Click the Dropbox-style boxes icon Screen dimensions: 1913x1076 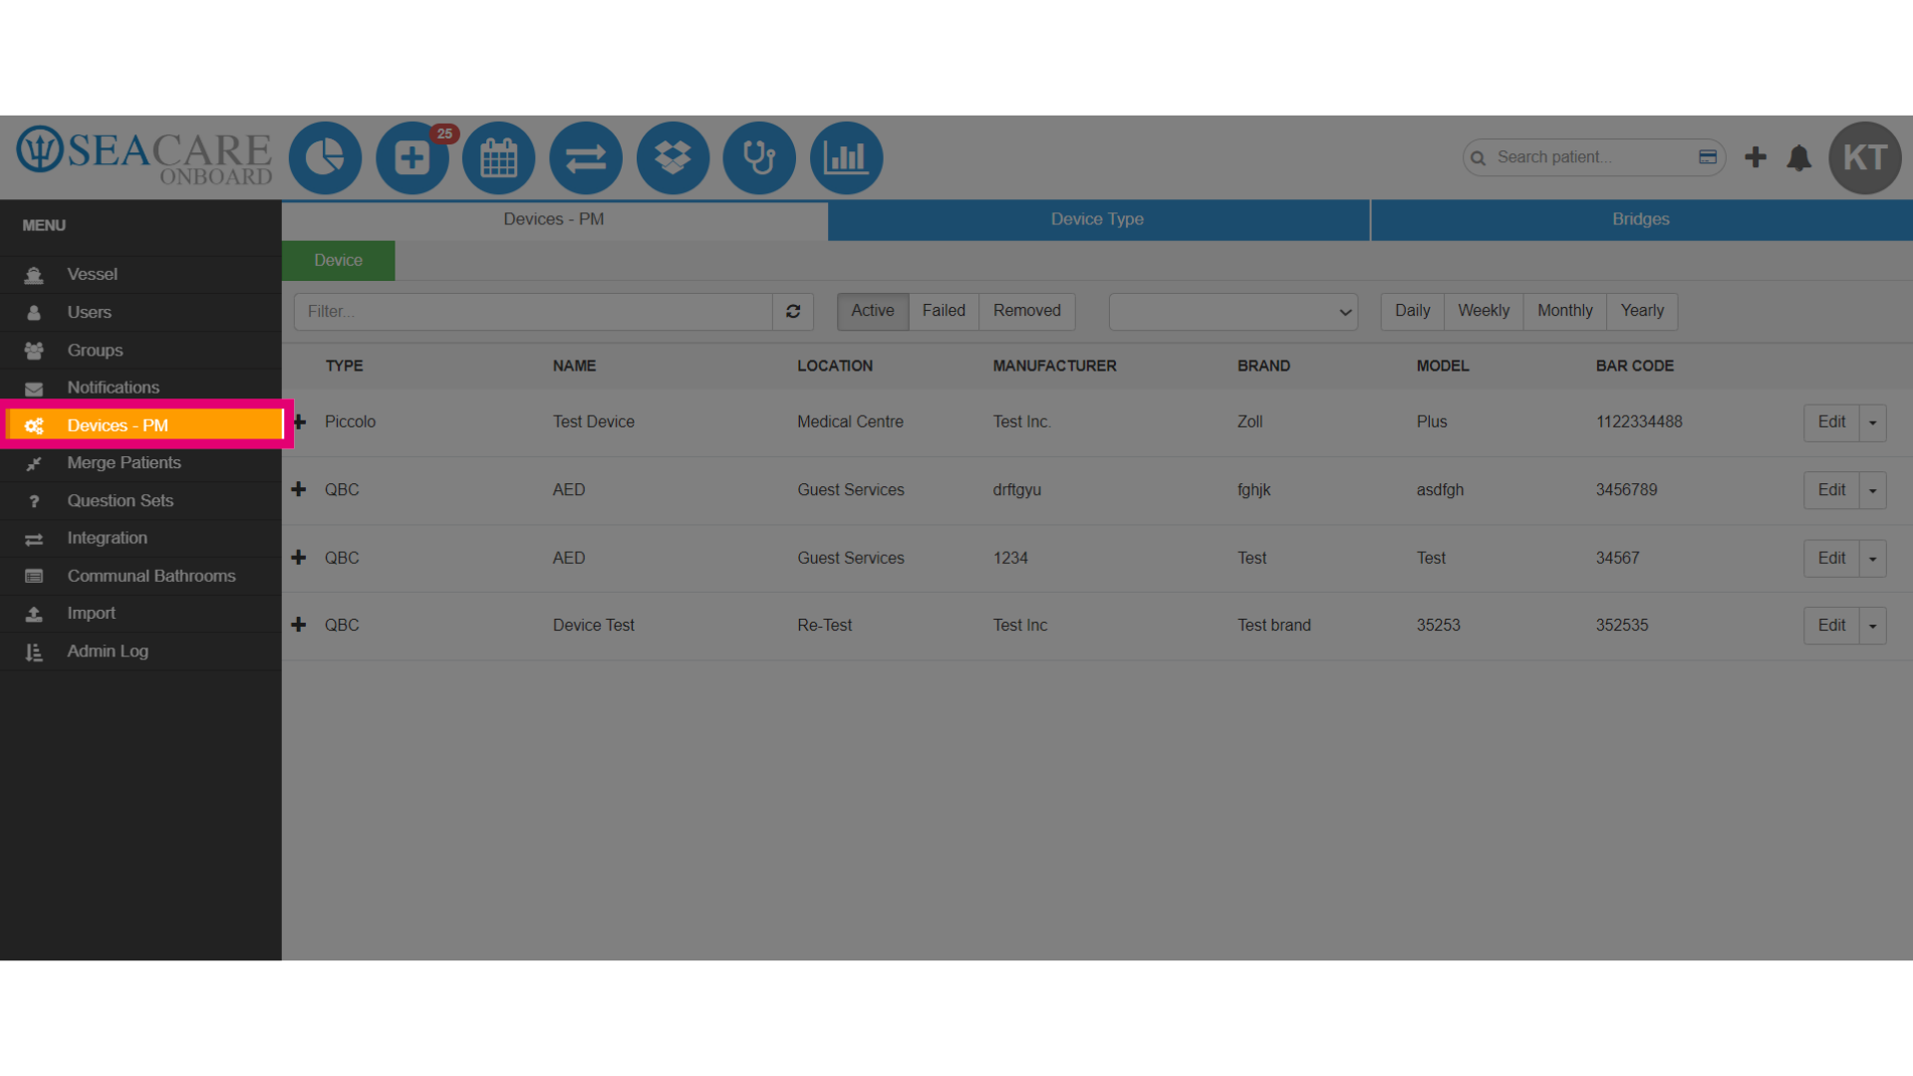673,157
